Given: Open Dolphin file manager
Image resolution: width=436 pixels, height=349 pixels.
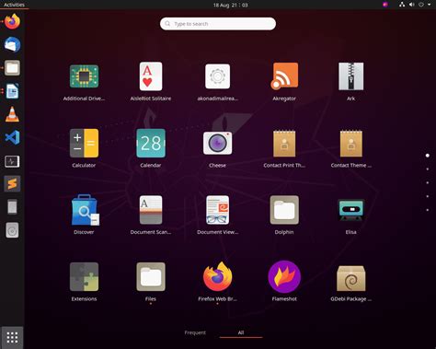Looking at the screenshot, I should tap(284, 210).
